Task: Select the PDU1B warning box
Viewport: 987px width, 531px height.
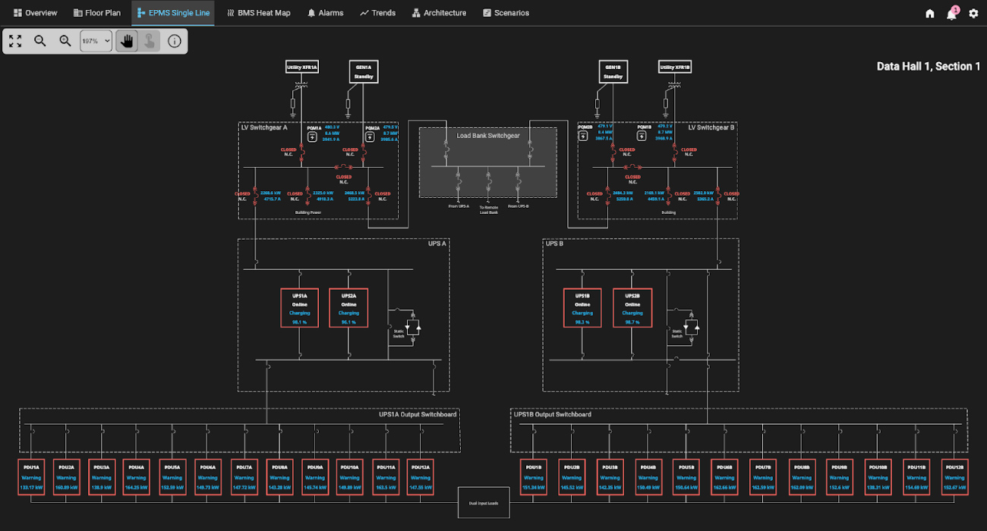Action: (x=533, y=478)
